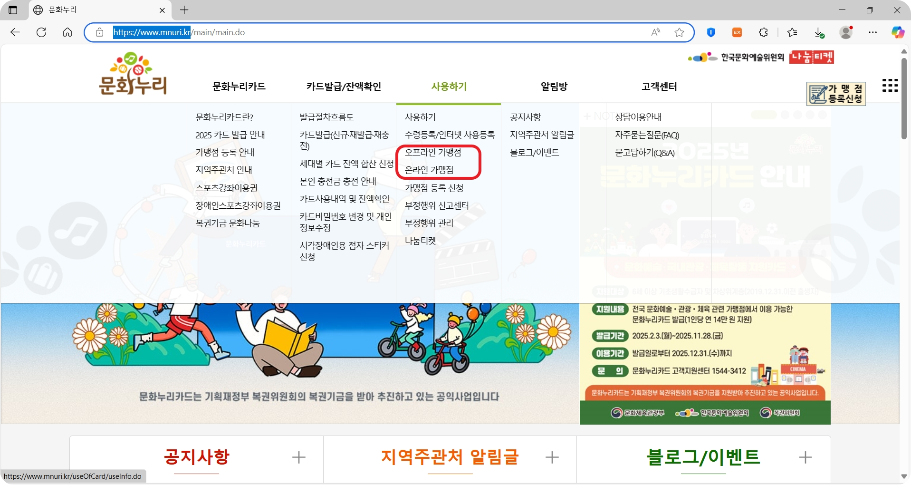
Task: Expand the 공지사항 section with plus button
Action: click(x=298, y=457)
